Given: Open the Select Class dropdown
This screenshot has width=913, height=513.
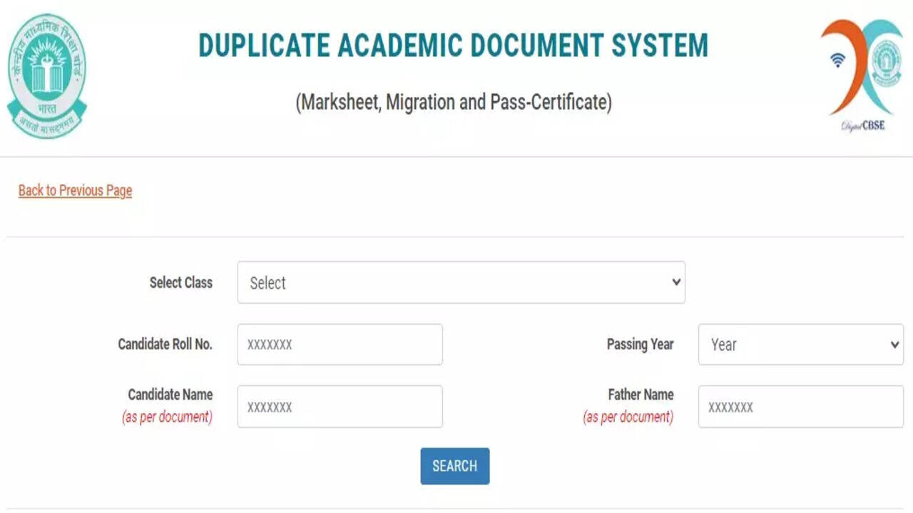Looking at the screenshot, I should coord(461,282).
